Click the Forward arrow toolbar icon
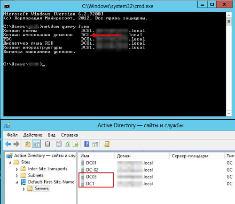235x204 pixels. pos(16,144)
